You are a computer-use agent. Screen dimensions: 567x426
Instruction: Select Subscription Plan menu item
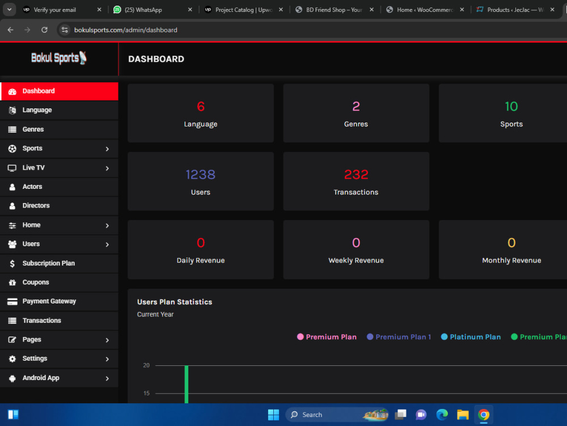59,264
